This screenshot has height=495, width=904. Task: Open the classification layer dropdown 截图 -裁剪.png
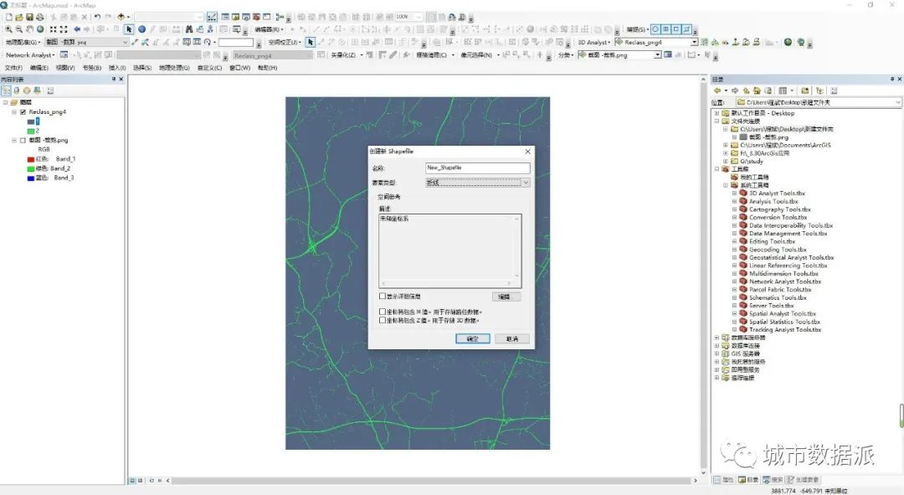coord(657,54)
